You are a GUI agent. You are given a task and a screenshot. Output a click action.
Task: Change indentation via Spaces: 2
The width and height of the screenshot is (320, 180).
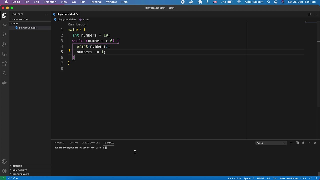(249, 178)
